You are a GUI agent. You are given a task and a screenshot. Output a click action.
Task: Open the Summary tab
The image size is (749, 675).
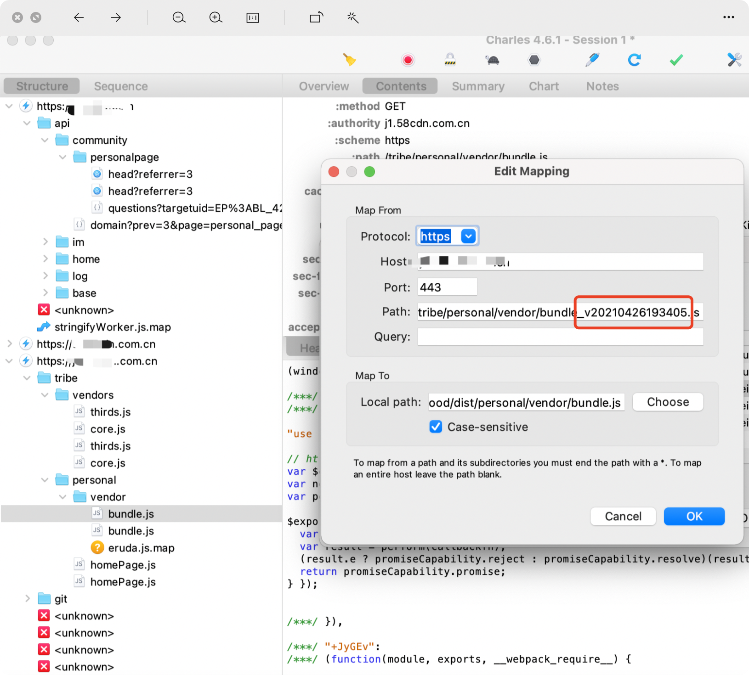[478, 86]
